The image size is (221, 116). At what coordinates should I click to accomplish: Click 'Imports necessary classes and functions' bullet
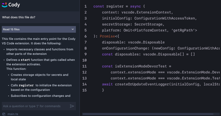(40, 52)
